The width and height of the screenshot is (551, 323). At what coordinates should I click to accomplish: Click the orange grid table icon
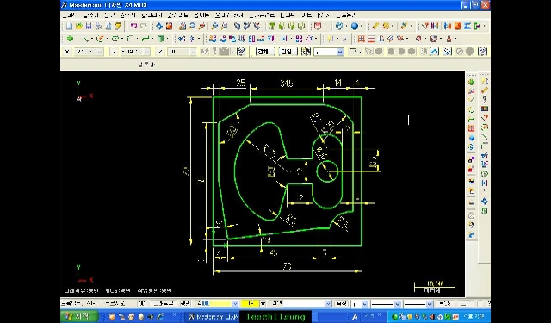tap(361, 39)
